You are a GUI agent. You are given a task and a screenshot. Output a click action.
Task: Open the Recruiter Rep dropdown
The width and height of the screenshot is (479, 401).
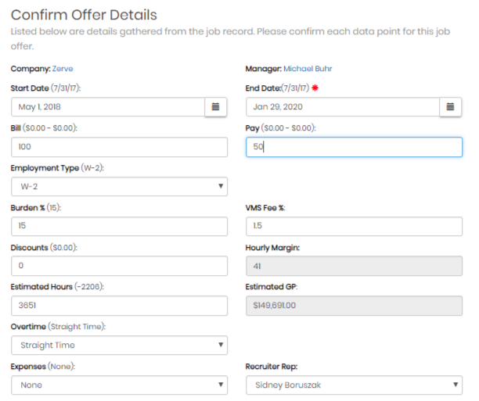point(353,385)
